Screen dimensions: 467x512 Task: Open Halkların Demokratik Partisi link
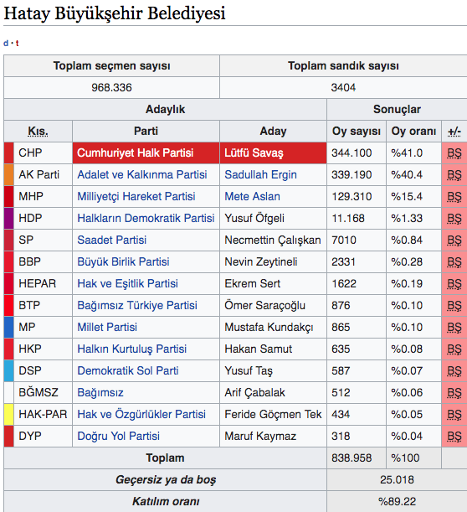tap(146, 218)
